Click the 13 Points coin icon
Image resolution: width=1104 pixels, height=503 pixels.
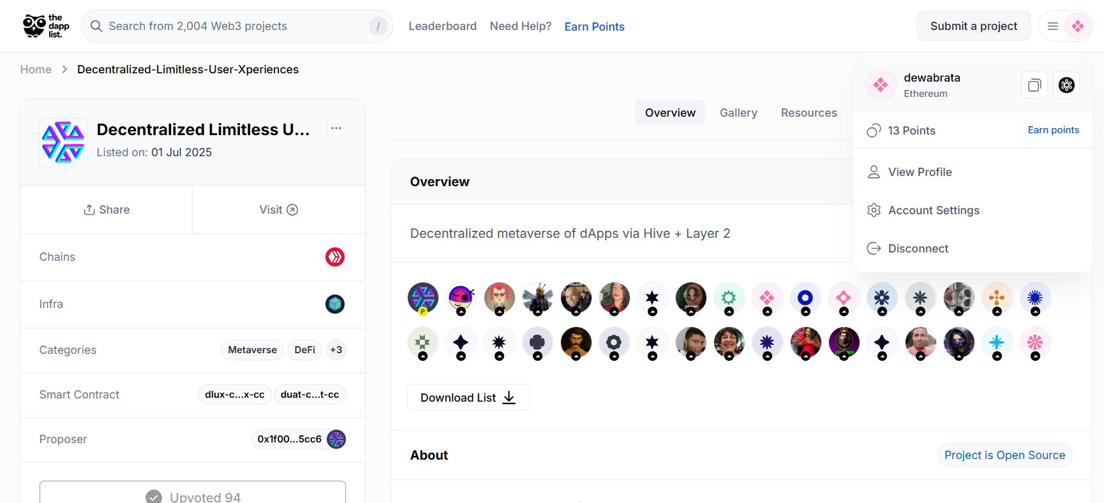click(874, 131)
